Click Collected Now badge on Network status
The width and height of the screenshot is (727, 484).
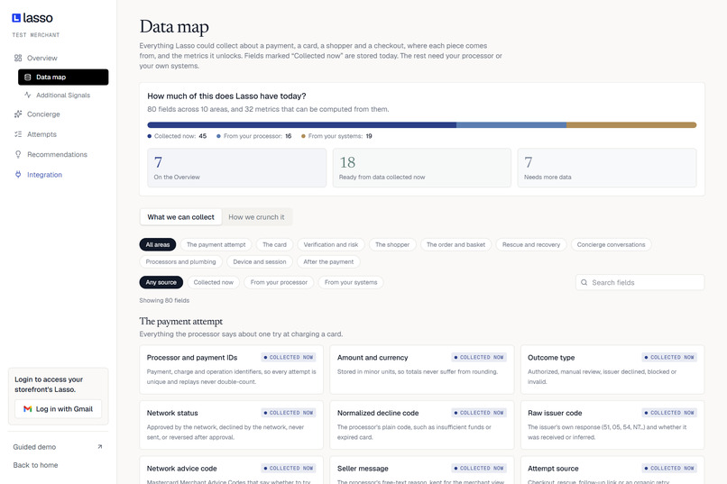(289, 413)
